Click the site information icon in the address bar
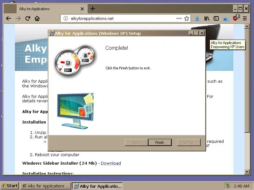Image resolution: width=254 pixels, height=190 pixels. [66, 18]
